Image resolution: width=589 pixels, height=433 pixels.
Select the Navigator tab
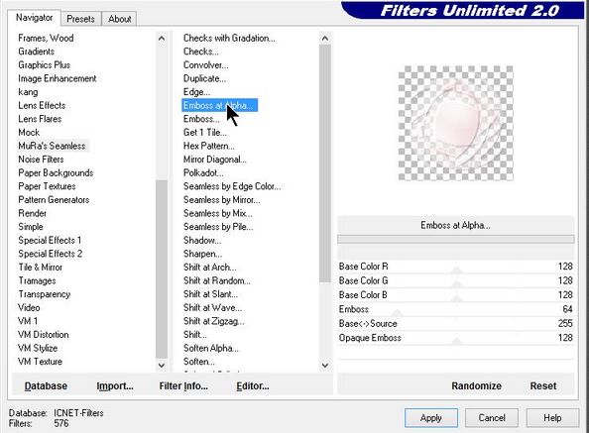tap(34, 17)
